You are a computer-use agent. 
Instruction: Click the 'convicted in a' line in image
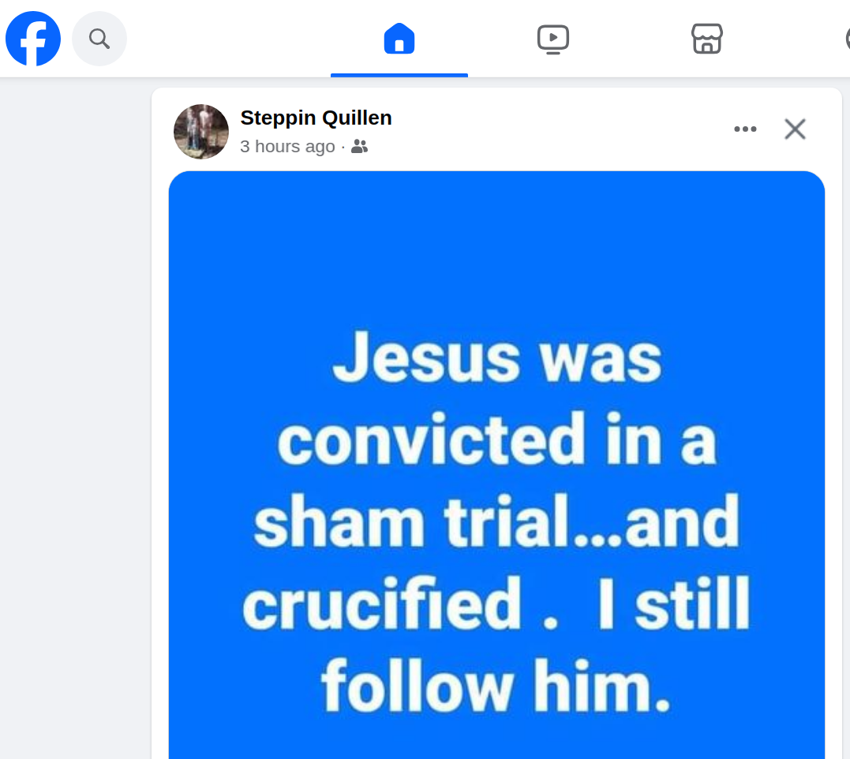(496, 439)
